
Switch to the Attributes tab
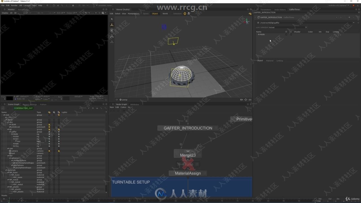135,104
